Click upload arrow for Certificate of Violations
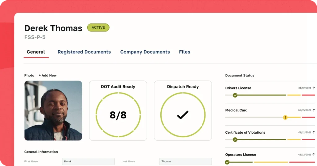 point(314,132)
